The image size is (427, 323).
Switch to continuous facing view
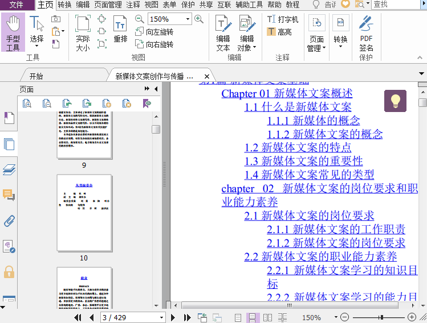click(282, 317)
